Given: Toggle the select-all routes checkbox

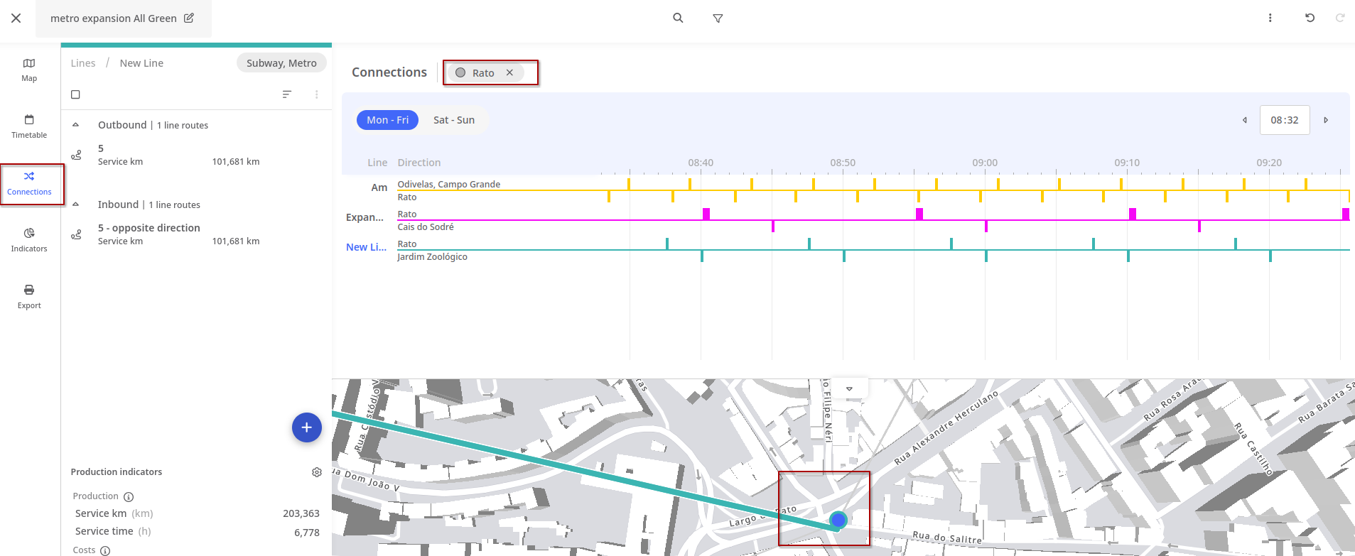Looking at the screenshot, I should pos(75,94).
